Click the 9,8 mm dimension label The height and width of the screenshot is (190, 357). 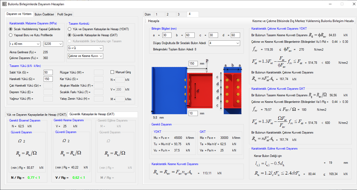[158, 118]
